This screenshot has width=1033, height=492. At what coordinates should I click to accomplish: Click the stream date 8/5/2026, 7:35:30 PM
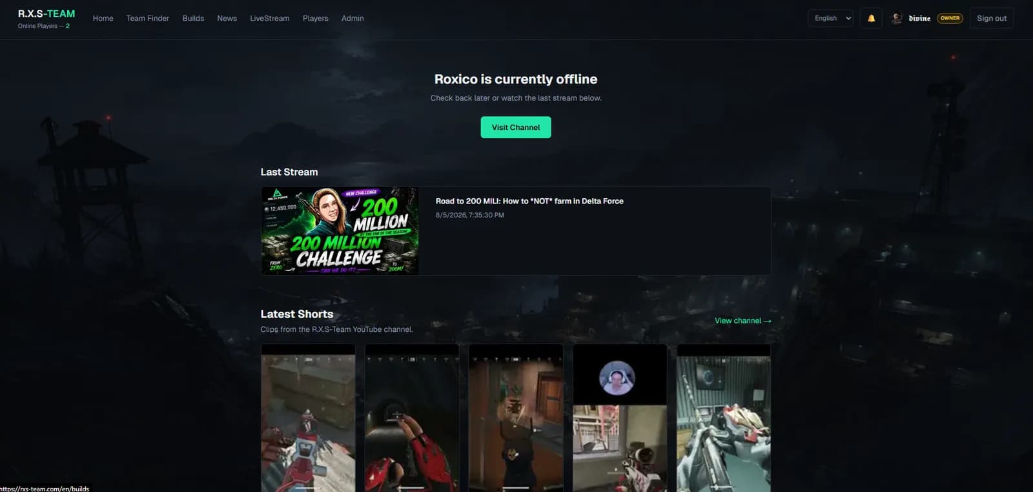(x=469, y=215)
